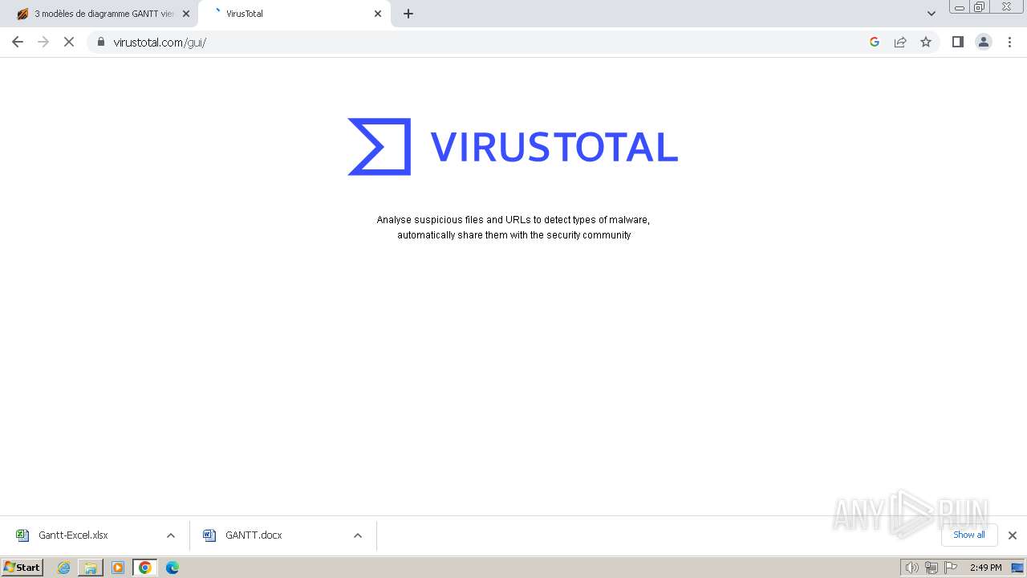Open the tab search dropdown arrow
The height and width of the screenshot is (578, 1027).
pyautogui.click(x=932, y=14)
